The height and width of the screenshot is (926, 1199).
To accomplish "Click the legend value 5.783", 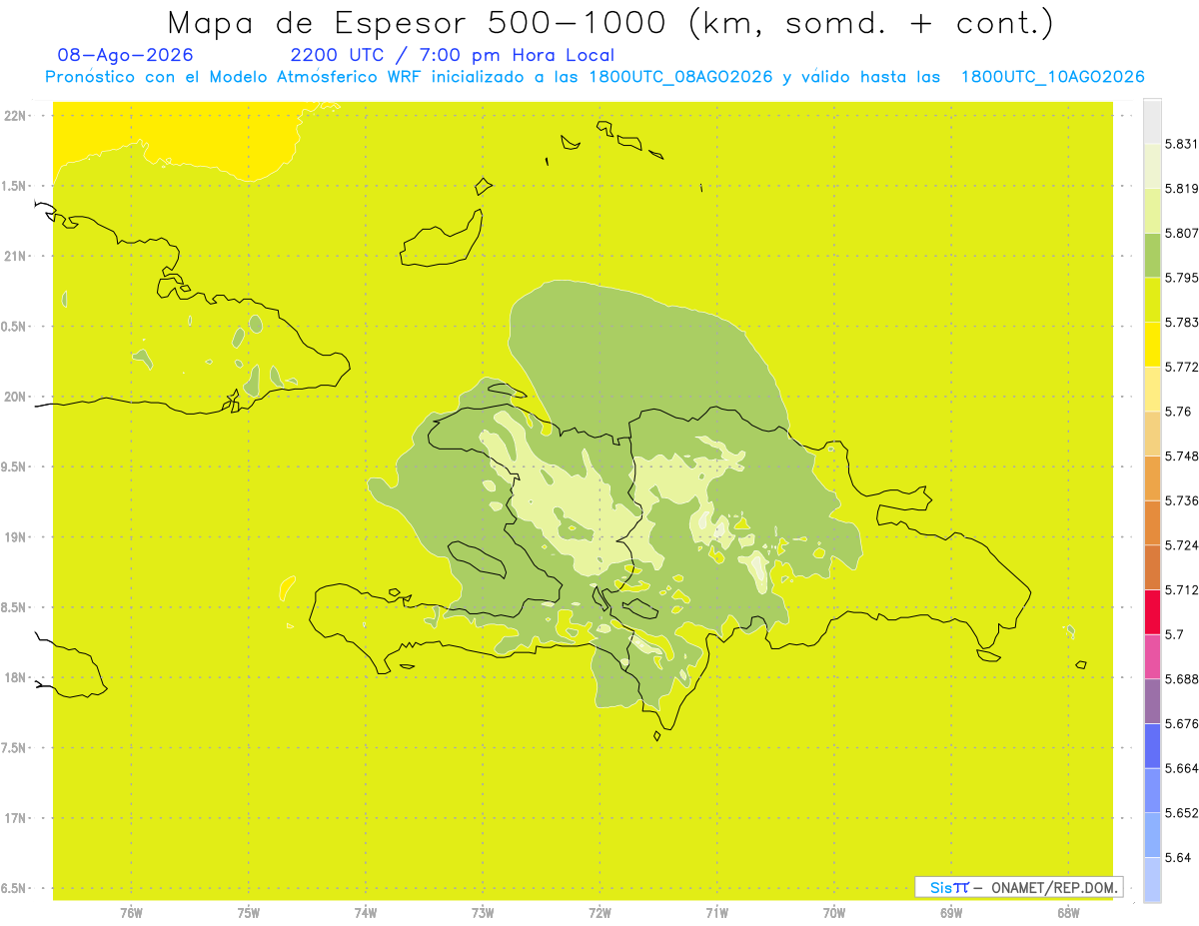I will click(x=1181, y=323).
